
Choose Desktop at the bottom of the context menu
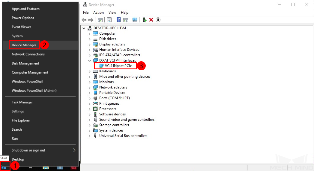[x=18, y=159]
